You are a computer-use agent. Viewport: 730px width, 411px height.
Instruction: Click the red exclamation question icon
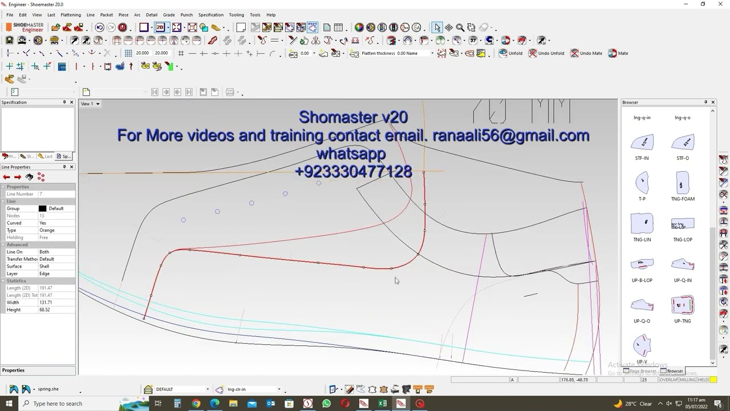[x=123, y=27]
